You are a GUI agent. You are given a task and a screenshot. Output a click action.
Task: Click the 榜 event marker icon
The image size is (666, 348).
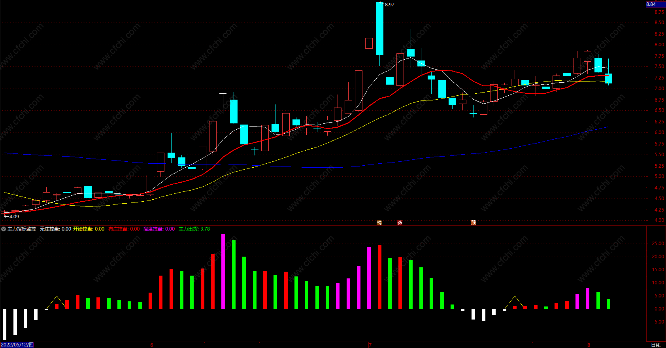pyautogui.click(x=379, y=223)
